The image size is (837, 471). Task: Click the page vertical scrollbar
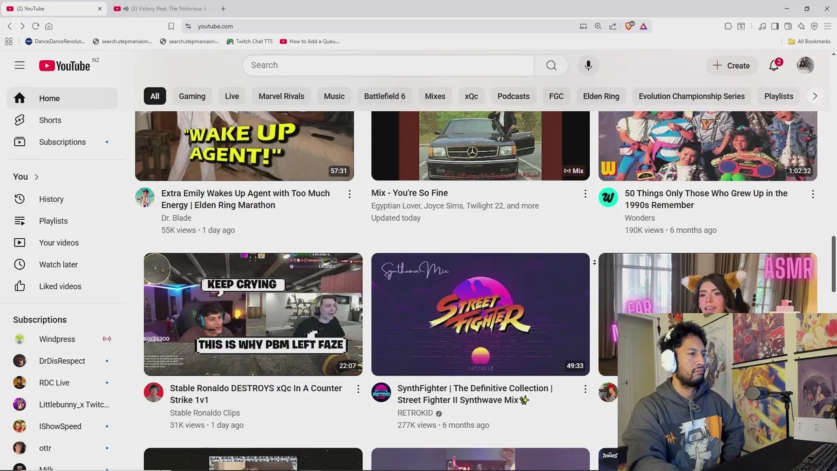click(834, 265)
